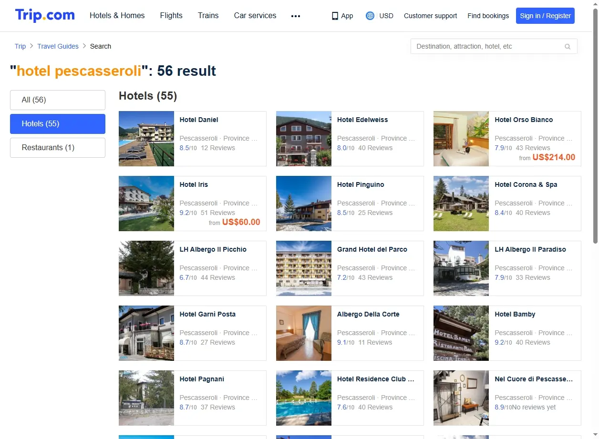599x439 pixels.
Task: Open Hotel Bamby thumbnail image
Action: [461, 333]
